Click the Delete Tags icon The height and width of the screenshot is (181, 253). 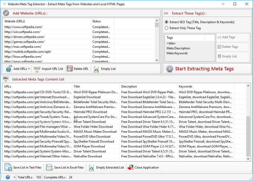pyautogui.click(x=219, y=47)
